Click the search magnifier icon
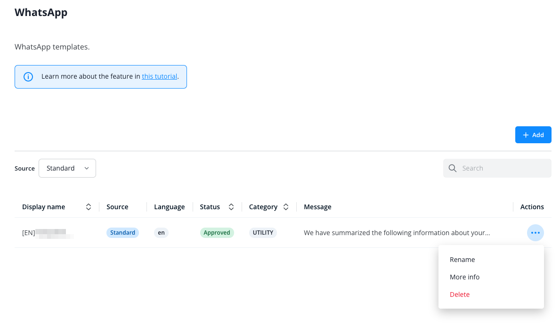This screenshot has height=327, width=560. coord(453,168)
